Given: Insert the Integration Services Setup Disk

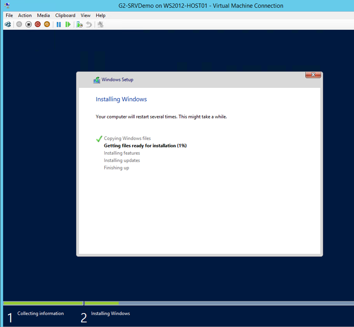Looking at the screenshot, I should point(100,24).
